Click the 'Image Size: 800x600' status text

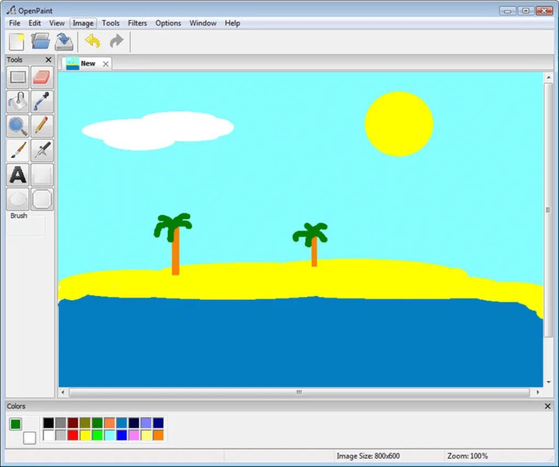(368, 456)
